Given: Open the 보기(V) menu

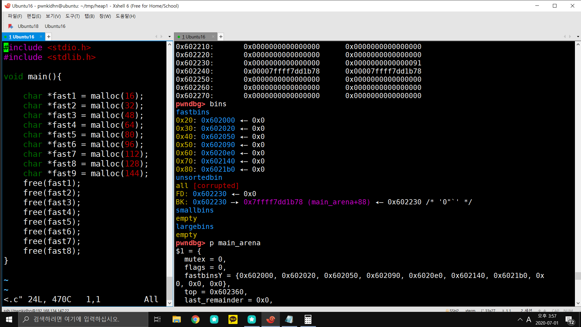Looking at the screenshot, I should pyautogui.click(x=53, y=16).
